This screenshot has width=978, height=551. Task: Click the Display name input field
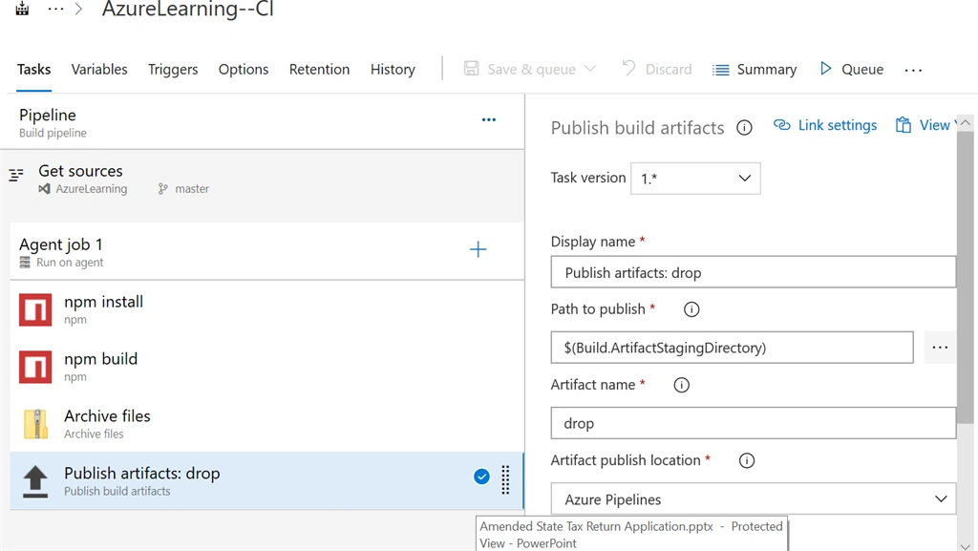coord(753,272)
